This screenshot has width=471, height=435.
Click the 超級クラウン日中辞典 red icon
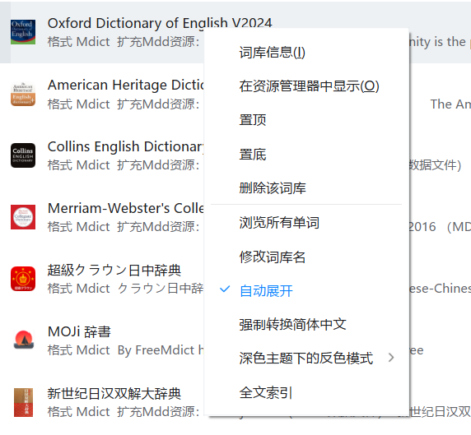tap(23, 279)
